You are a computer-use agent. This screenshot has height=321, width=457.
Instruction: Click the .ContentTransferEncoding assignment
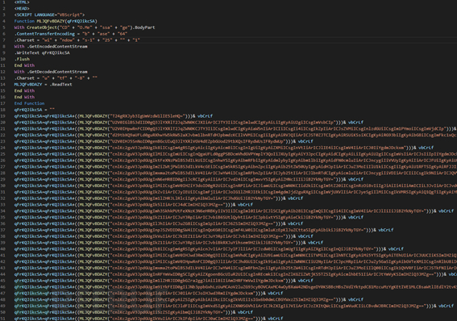tap(71, 34)
